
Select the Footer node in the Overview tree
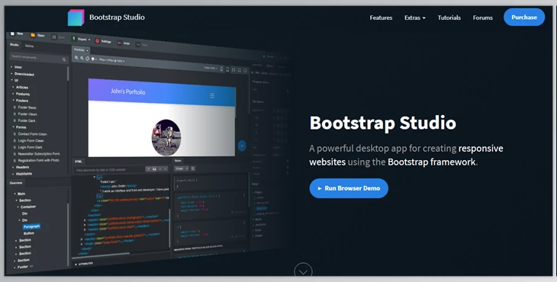23,267
